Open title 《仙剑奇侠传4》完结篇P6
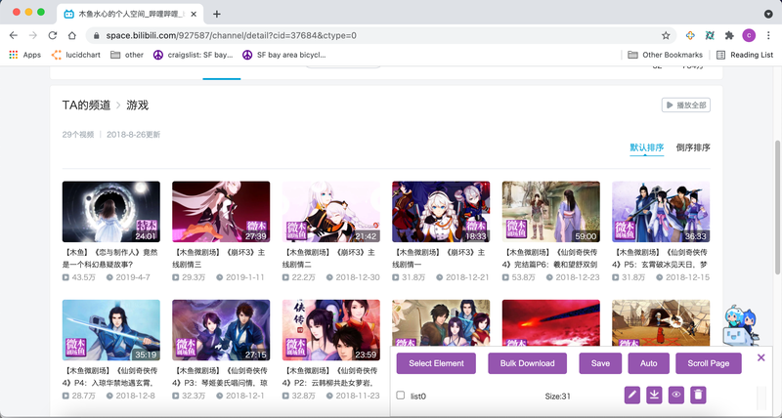This screenshot has width=782, height=418. tap(550, 258)
